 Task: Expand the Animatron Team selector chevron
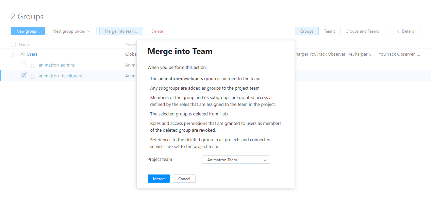[x=265, y=160]
